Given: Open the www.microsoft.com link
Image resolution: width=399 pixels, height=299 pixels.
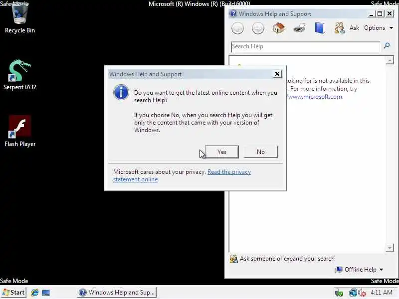Looking at the screenshot, I should pos(315,97).
